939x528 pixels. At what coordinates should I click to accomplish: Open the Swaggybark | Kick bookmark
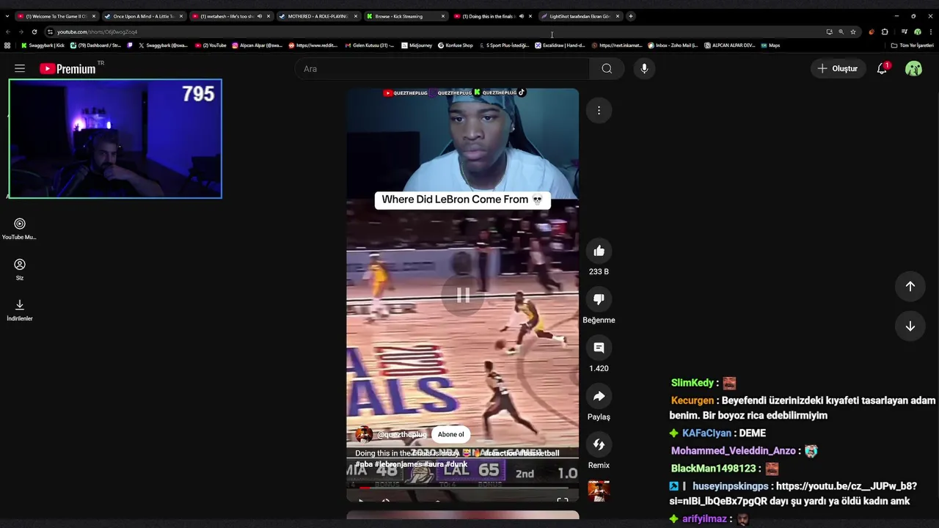click(43, 45)
